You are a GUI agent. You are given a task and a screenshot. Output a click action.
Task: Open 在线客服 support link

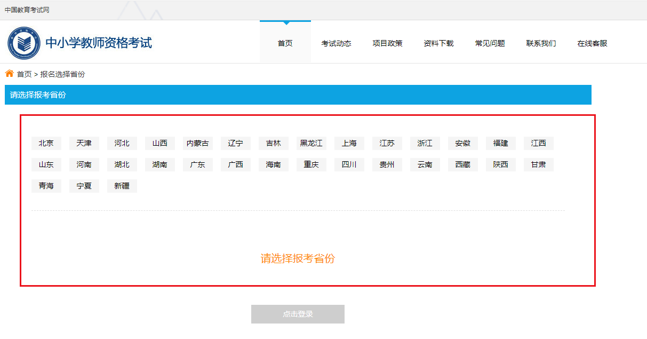tap(592, 43)
